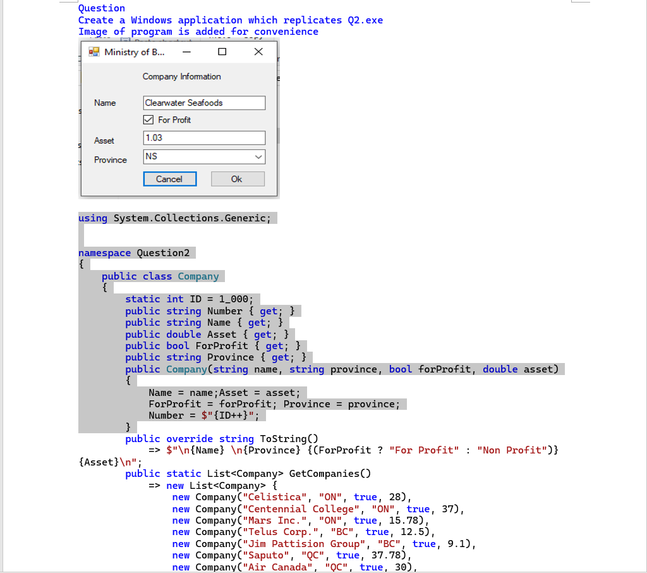Click the Mars Inc. company code line
The height and width of the screenshot is (573, 647).
(300, 521)
